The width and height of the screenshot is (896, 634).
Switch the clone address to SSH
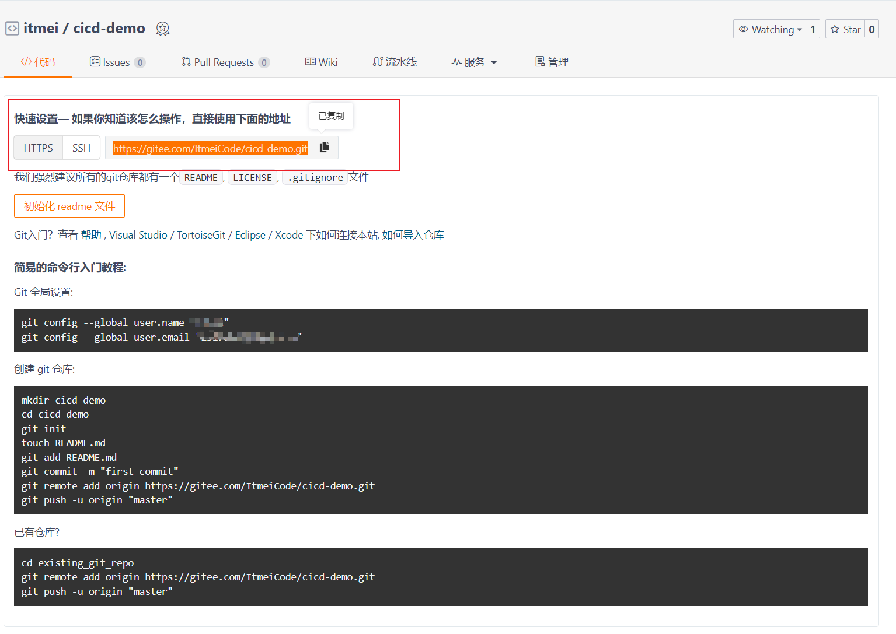pyautogui.click(x=81, y=148)
